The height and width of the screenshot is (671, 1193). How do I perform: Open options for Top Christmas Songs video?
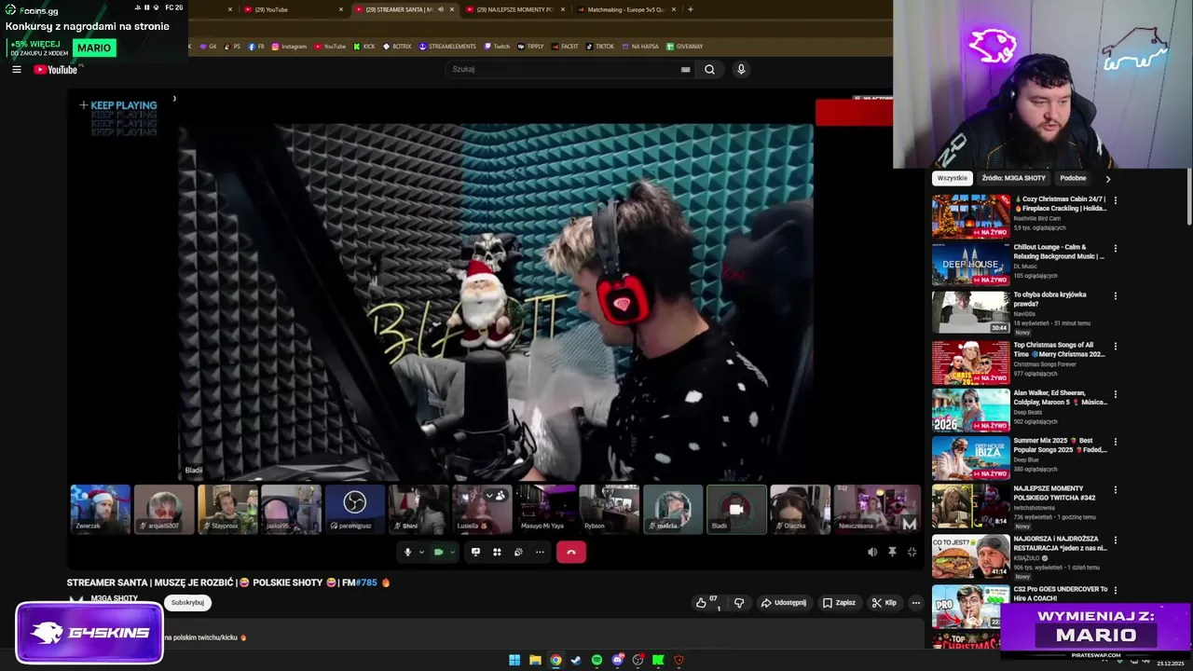(1116, 346)
